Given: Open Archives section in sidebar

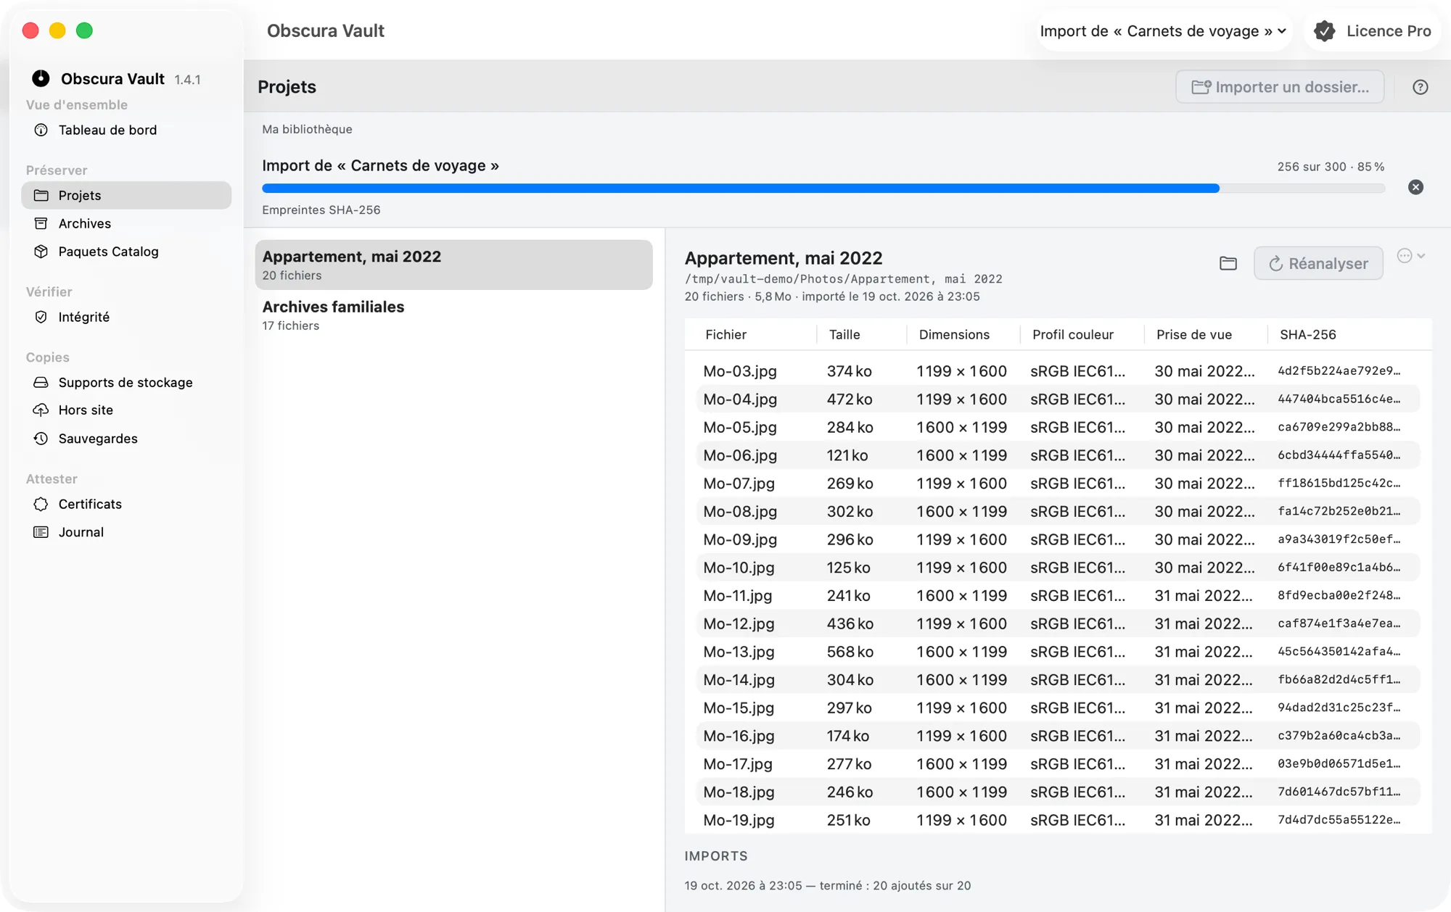Looking at the screenshot, I should [x=126, y=223].
